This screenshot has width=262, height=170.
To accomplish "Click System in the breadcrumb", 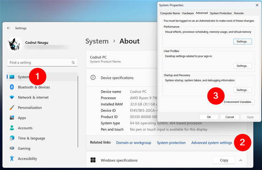I will tap(97, 41).
